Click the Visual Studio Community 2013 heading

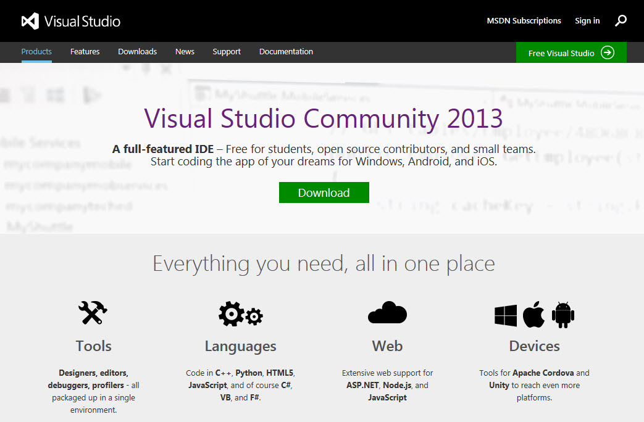tap(323, 118)
